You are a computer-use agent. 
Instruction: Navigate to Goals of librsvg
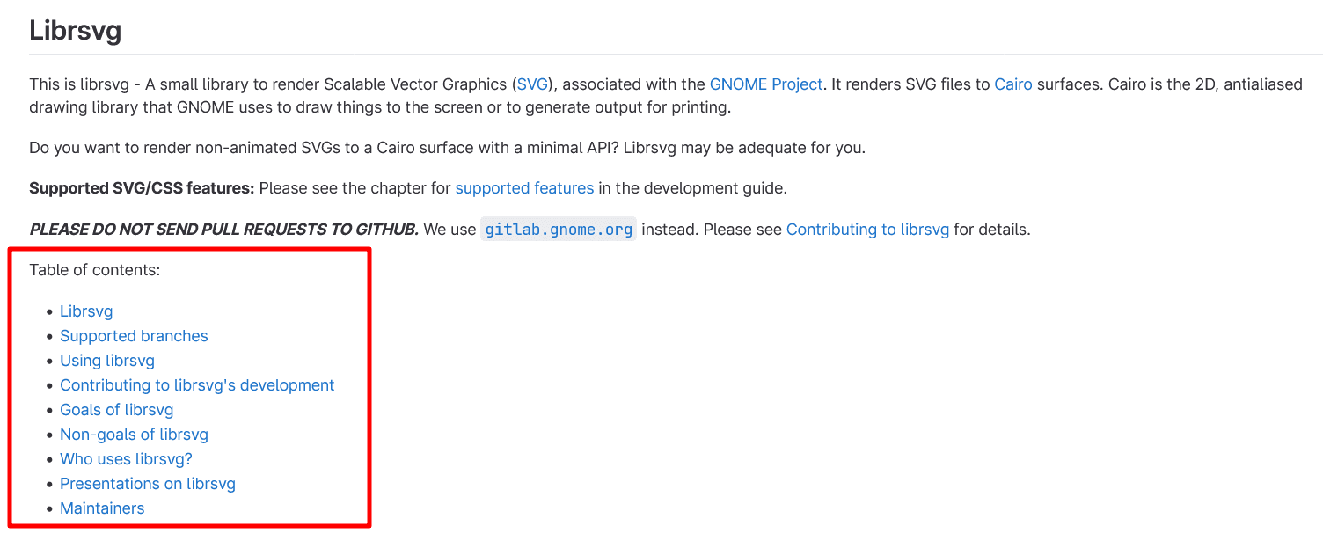point(116,410)
